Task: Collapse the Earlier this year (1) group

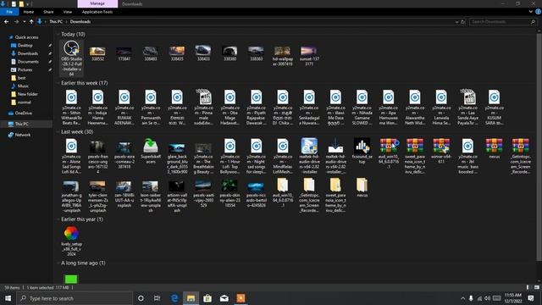Action: coord(58,219)
